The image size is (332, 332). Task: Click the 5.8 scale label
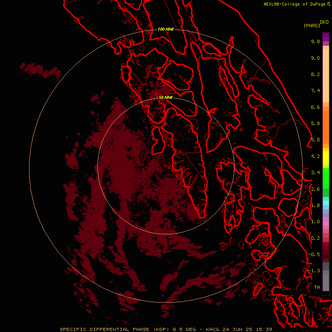[x=315, y=124]
